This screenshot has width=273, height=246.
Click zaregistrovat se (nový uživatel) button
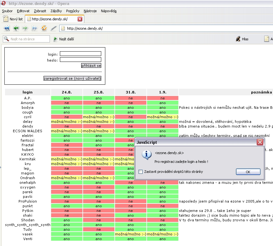72,78
